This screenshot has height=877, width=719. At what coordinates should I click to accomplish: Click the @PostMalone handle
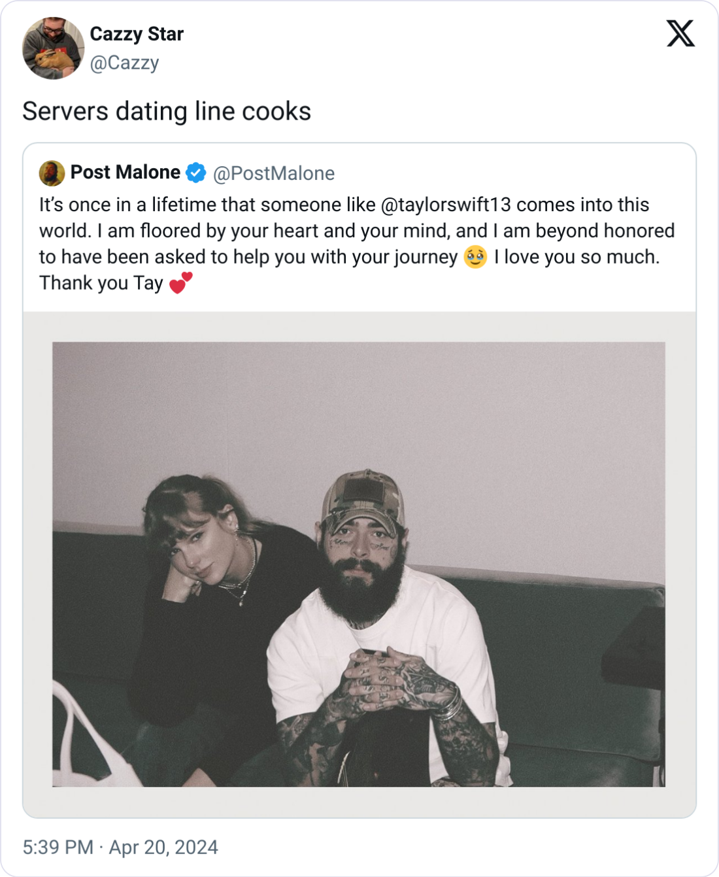[274, 173]
